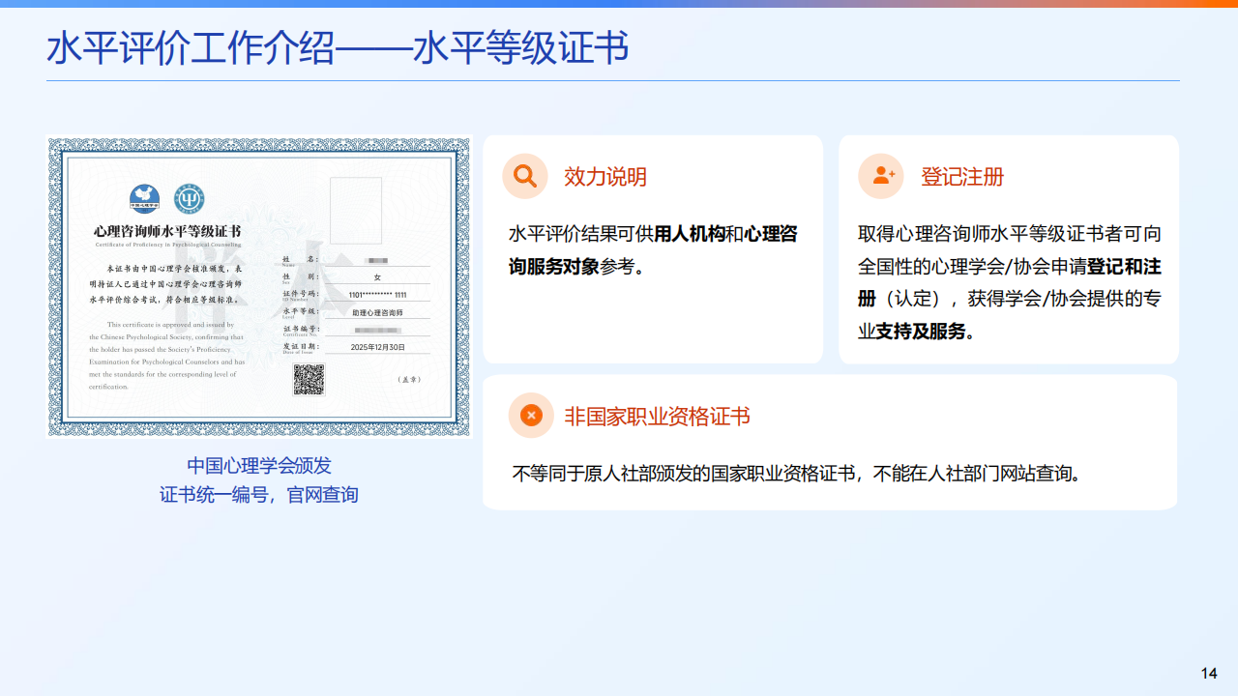The image size is (1238, 696).
Task: Click the orange magnifier icon beside 效力说明
Action: point(525,176)
